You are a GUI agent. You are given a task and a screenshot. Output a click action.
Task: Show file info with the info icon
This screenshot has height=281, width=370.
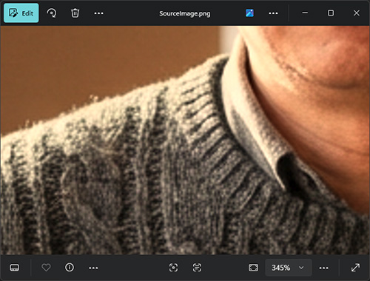(x=70, y=268)
